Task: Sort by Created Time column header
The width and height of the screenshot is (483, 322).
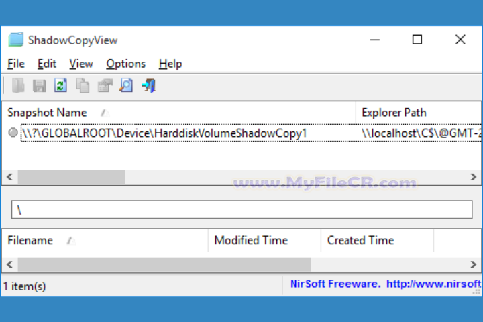Action: [377, 240]
